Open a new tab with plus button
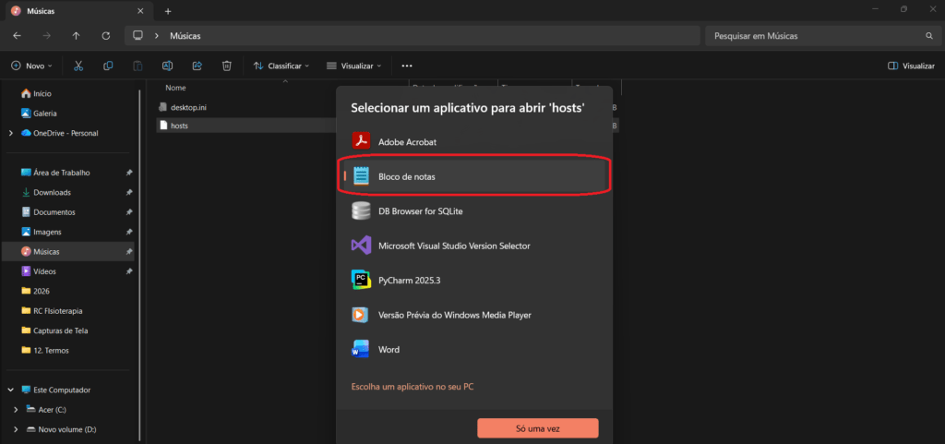 tap(168, 11)
